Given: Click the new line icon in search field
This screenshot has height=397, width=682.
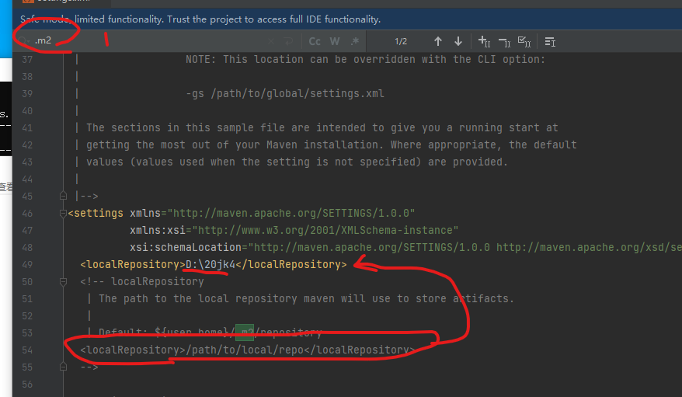Looking at the screenshot, I should 288,41.
